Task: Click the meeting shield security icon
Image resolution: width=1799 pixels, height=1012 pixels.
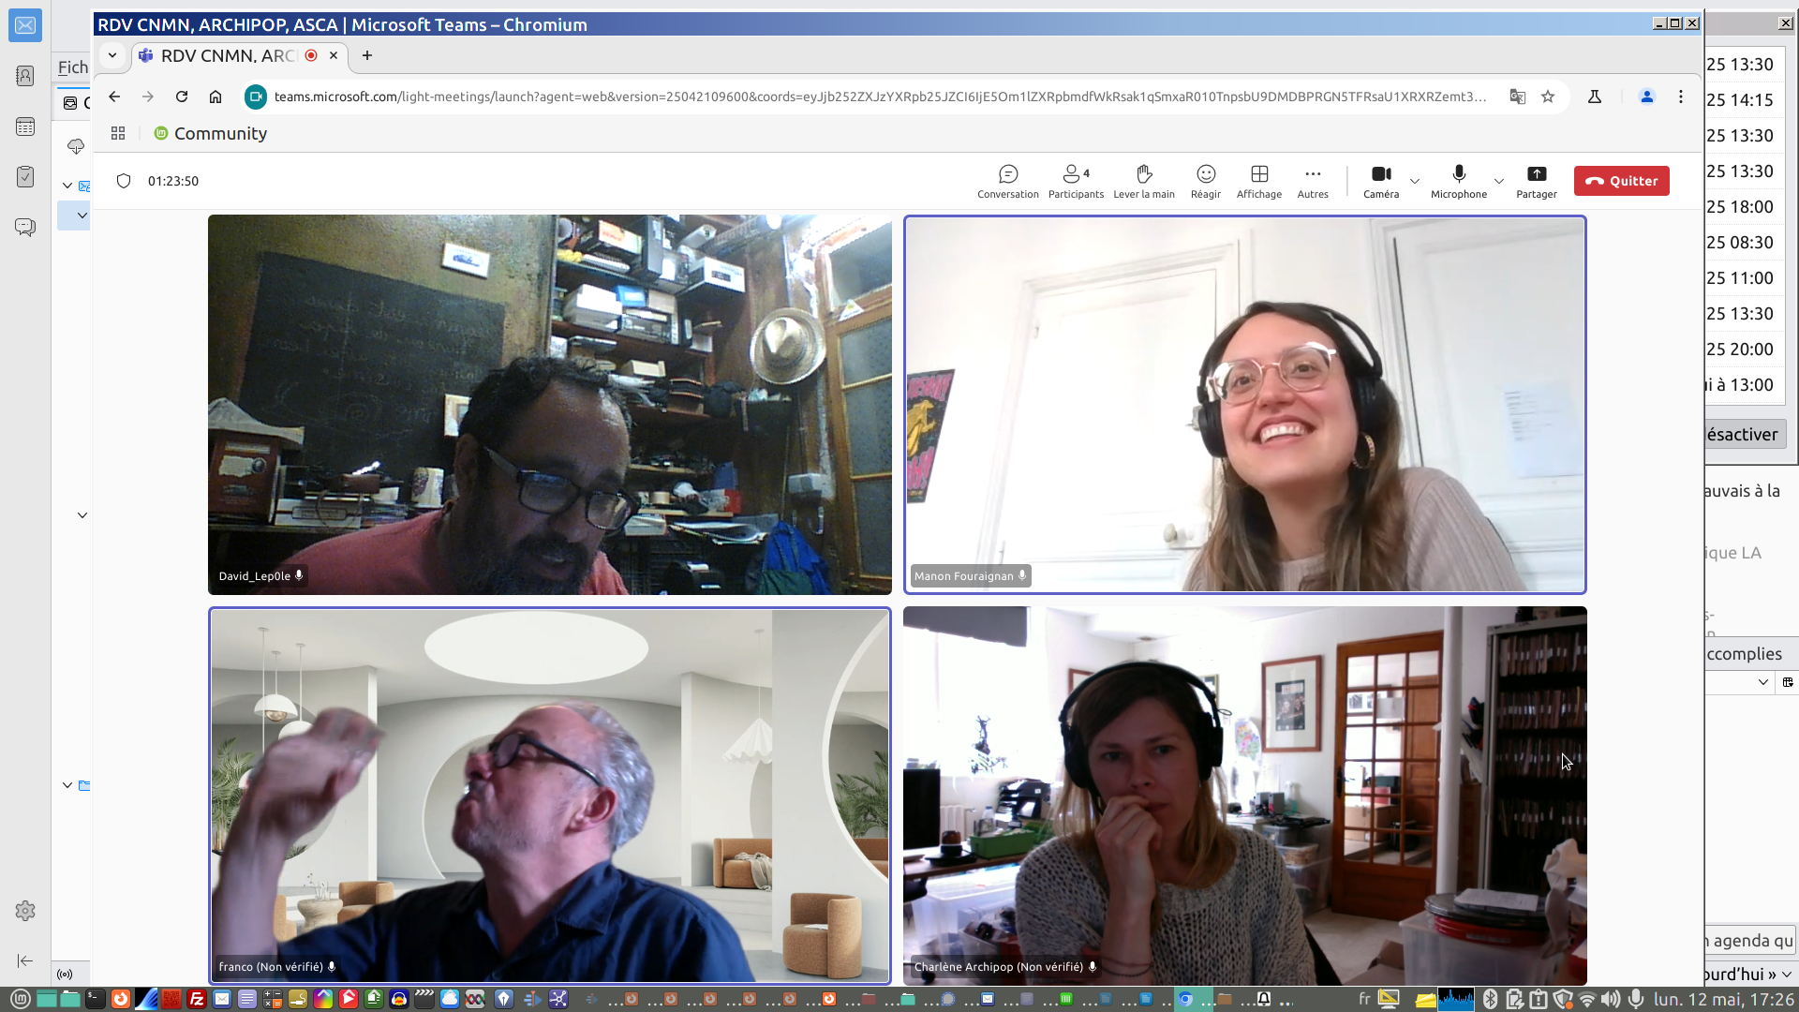Action: point(124,181)
